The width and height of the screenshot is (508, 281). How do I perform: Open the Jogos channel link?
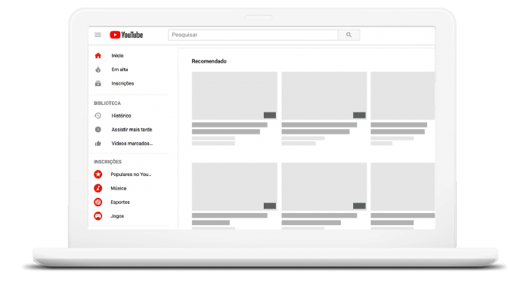(117, 216)
